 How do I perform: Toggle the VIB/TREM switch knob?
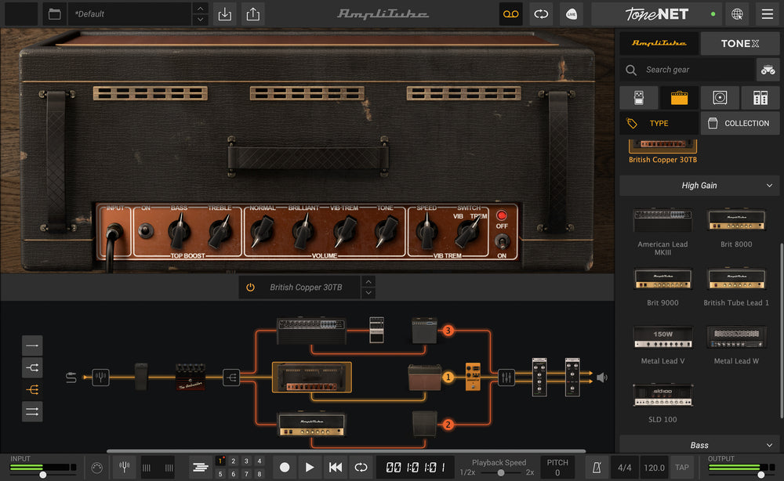click(467, 233)
